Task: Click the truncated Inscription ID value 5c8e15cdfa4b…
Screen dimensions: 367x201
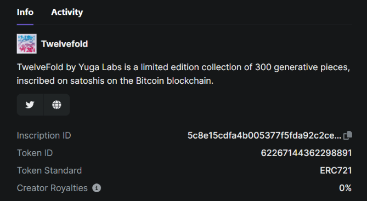Action: [x=264, y=135]
